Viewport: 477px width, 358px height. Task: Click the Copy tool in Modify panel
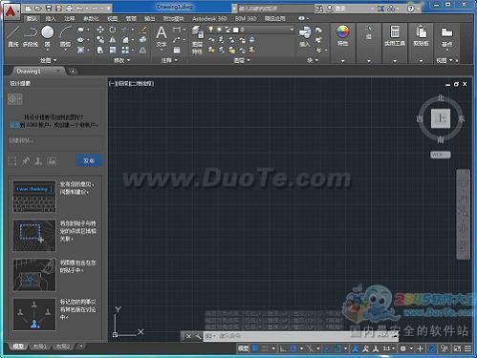click(x=100, y=40)
